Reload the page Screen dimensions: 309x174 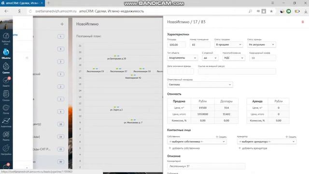point(30,11)
